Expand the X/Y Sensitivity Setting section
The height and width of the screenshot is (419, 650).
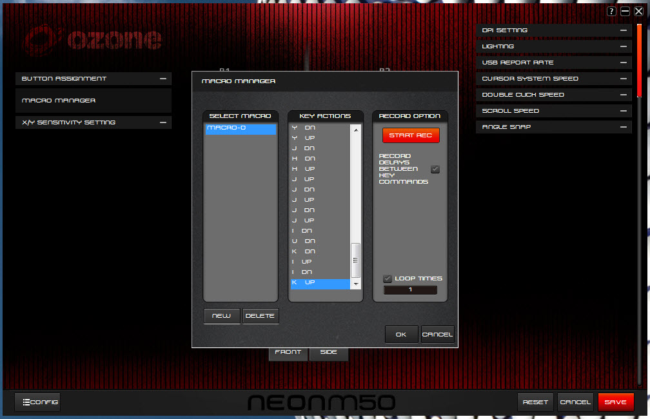tap(163, 122)
